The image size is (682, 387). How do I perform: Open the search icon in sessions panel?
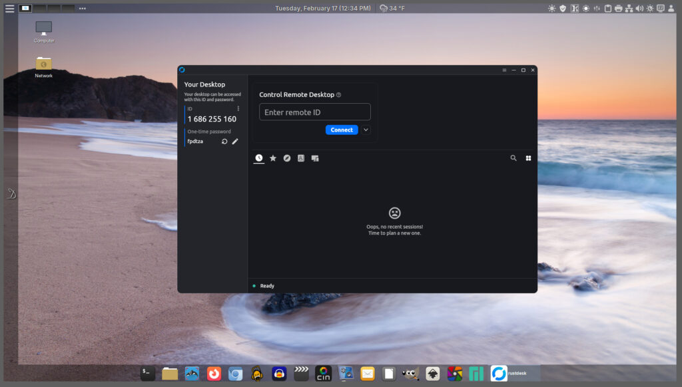click(513, 158)
